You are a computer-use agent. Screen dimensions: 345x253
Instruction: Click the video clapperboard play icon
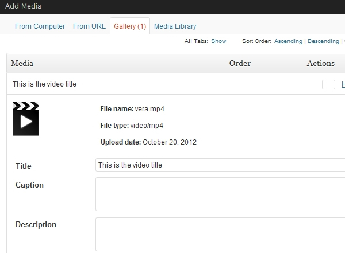pos(26,119)
